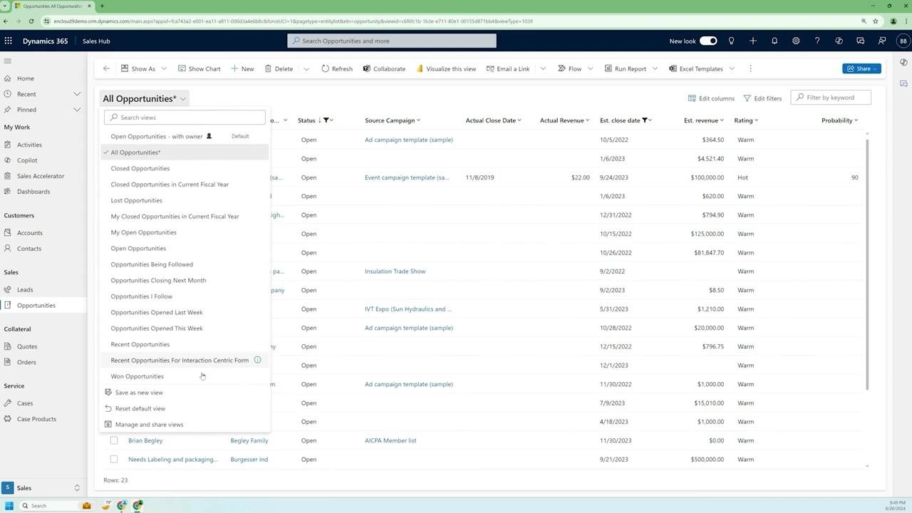Open the Insulation Trade Show campaign link

(x=395, y=271)
